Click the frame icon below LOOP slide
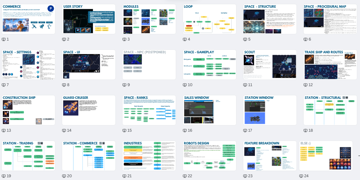 coord(185,39)
